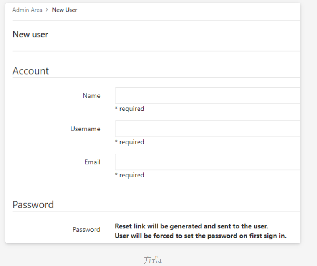
Task: Click the breadcrumb separator chevron
Action: click(x=47, y=10)
